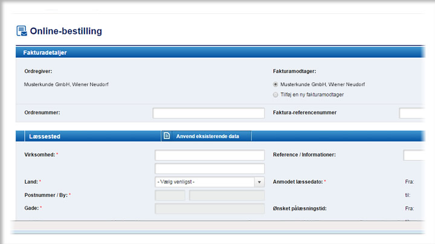Focus the Faktura-referencenummer input field
435x244 pixels.
pos(412,113)
